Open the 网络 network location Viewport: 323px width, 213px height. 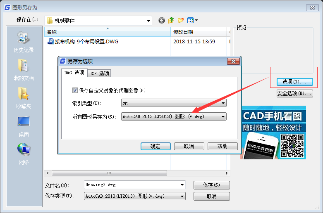pyautogui.click(x=24, y=154)
